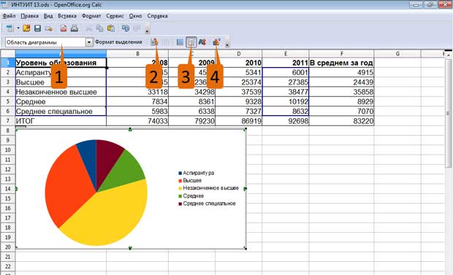Click the vertical scrollbar thumb
Viewport: 453px width, 275px height.
pos(449,113)
